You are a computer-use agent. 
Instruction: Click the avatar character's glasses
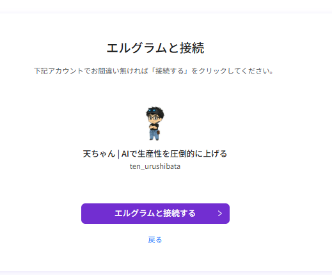pos(154,117)
